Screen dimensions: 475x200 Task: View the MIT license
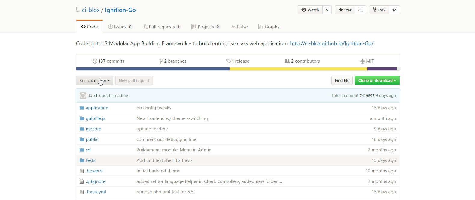tap(367, 61)
